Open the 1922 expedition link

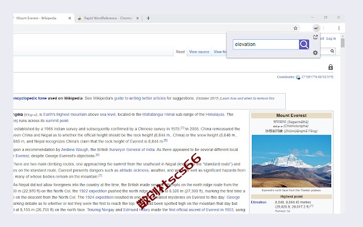pos(93,191)
